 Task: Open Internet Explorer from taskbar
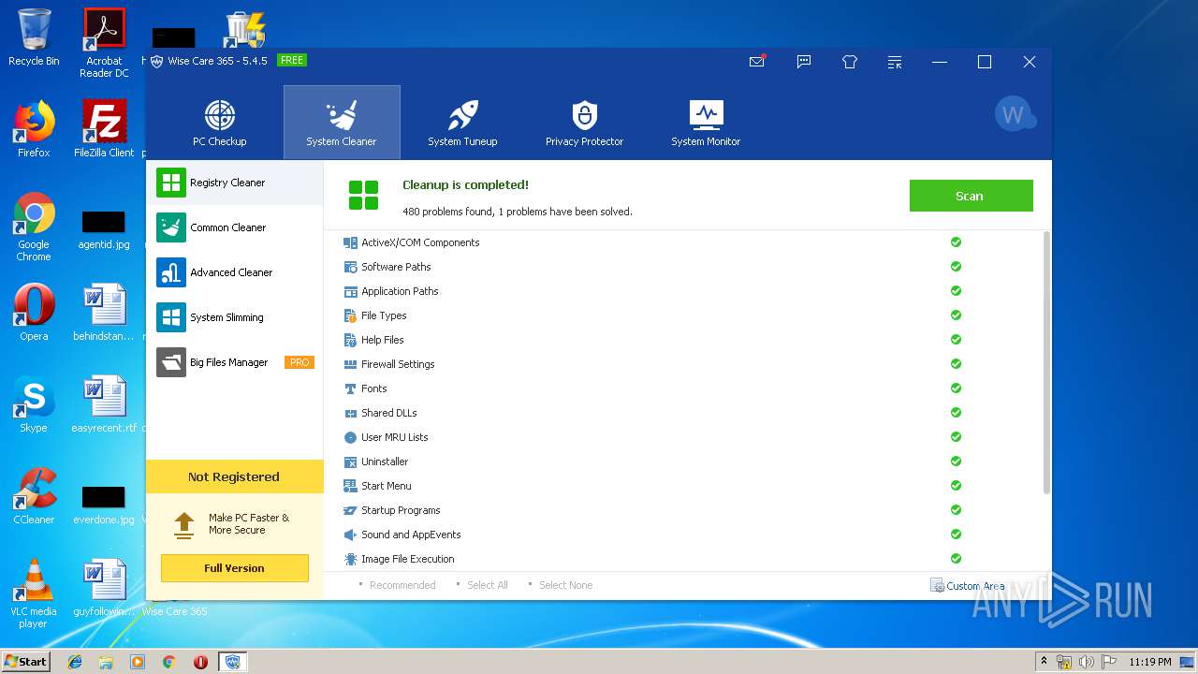pos(75,662)
